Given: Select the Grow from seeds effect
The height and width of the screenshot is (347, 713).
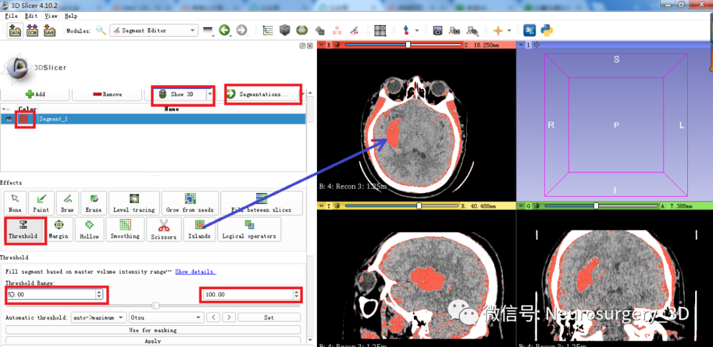Looking at the screenshot, I should coord(190,203).
